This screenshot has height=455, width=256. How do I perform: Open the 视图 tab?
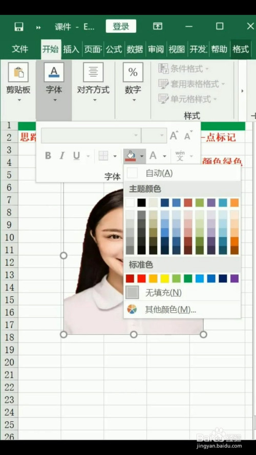point(177,49)
